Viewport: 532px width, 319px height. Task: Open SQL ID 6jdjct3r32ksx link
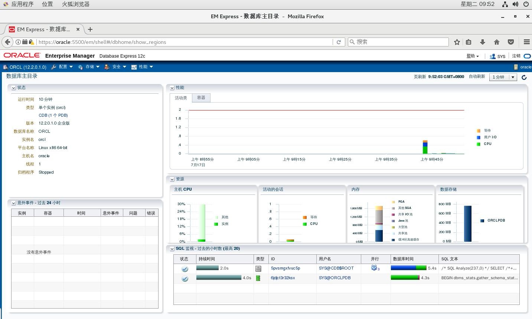pos(283,278)
